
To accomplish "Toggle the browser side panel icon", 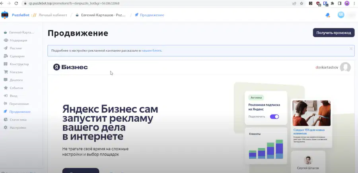I will click(x=340, y=4).
